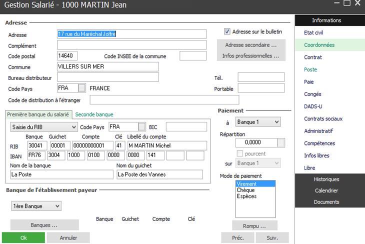This screenshot has width=365, height=244.
Task: Go to previous employee with Préc.
Action: coord(237,237)
